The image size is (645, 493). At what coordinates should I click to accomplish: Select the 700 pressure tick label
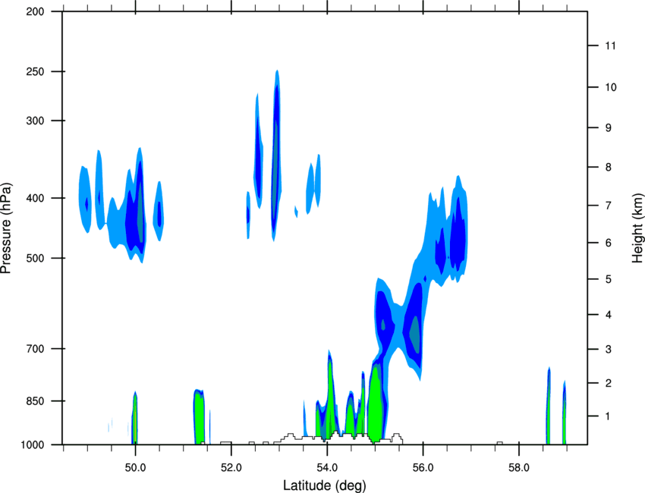pos(35,349)
